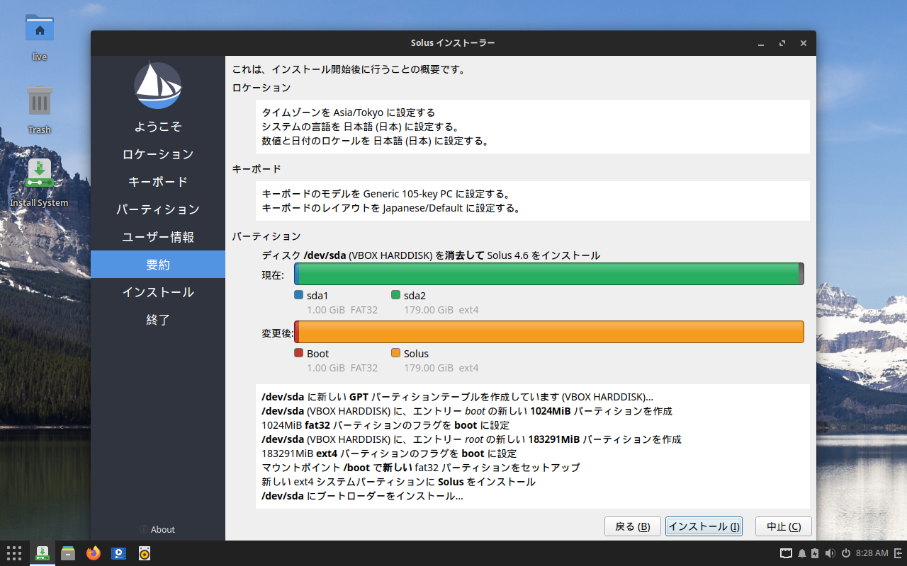
Task: Open the applications menu grid
Action: (x=14, y=553)
